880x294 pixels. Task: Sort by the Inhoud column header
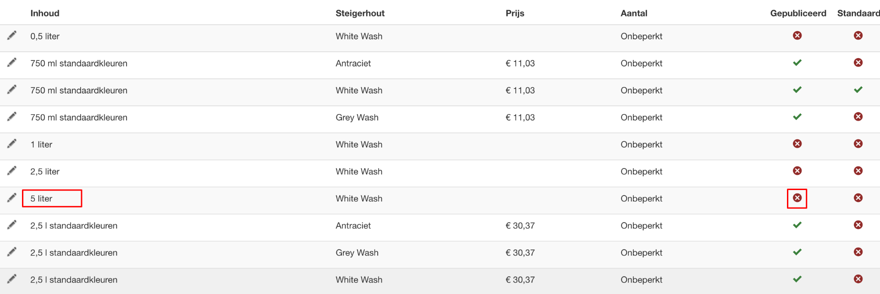45,13
